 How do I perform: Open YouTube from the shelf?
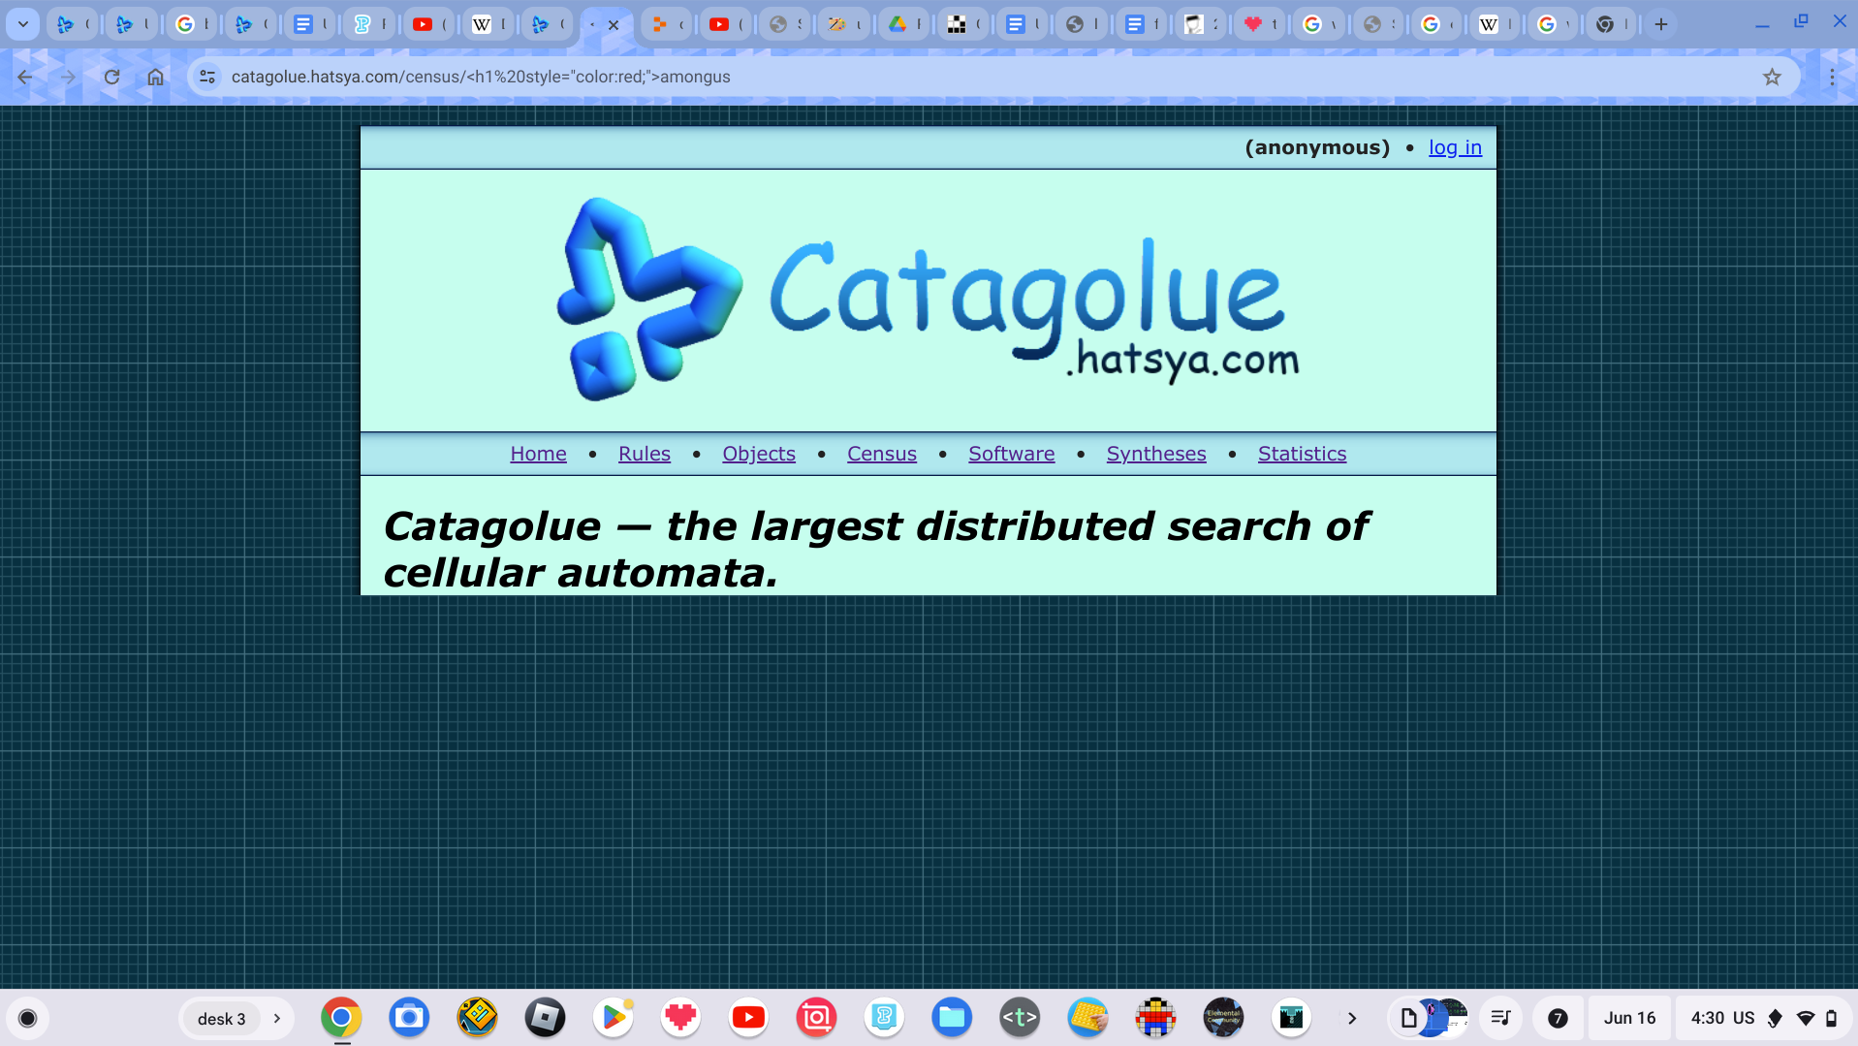748,1018
